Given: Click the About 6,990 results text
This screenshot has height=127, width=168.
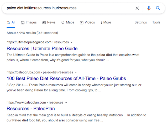Looking at the screenshot, I should (x=32, y=33).
